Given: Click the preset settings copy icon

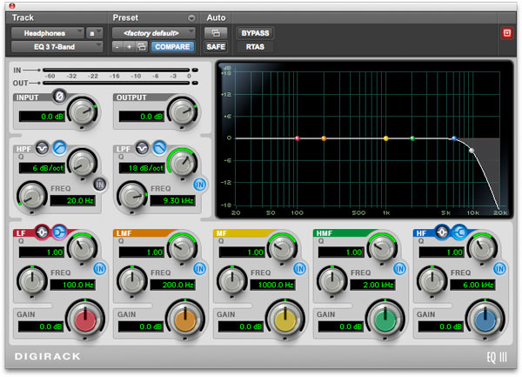Looking at the screenshot, I should (x=142, y=47).
